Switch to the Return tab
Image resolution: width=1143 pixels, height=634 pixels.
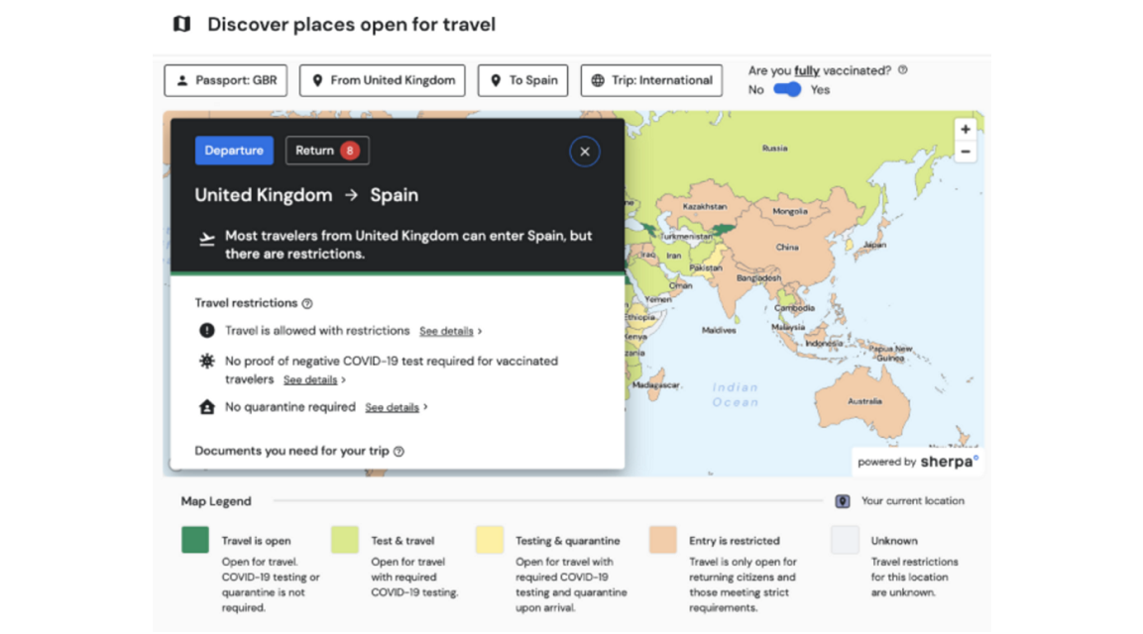(327, 151)
